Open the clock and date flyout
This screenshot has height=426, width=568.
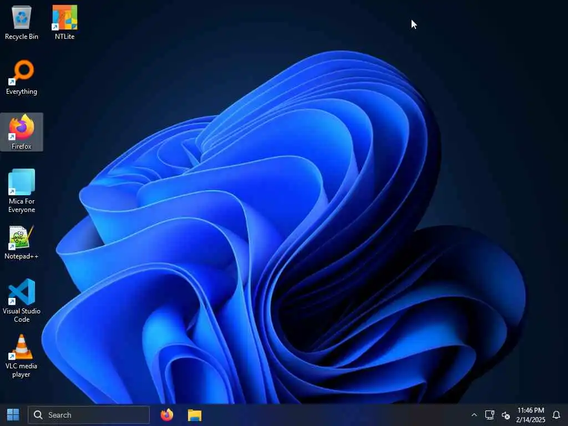coord(531,415)
